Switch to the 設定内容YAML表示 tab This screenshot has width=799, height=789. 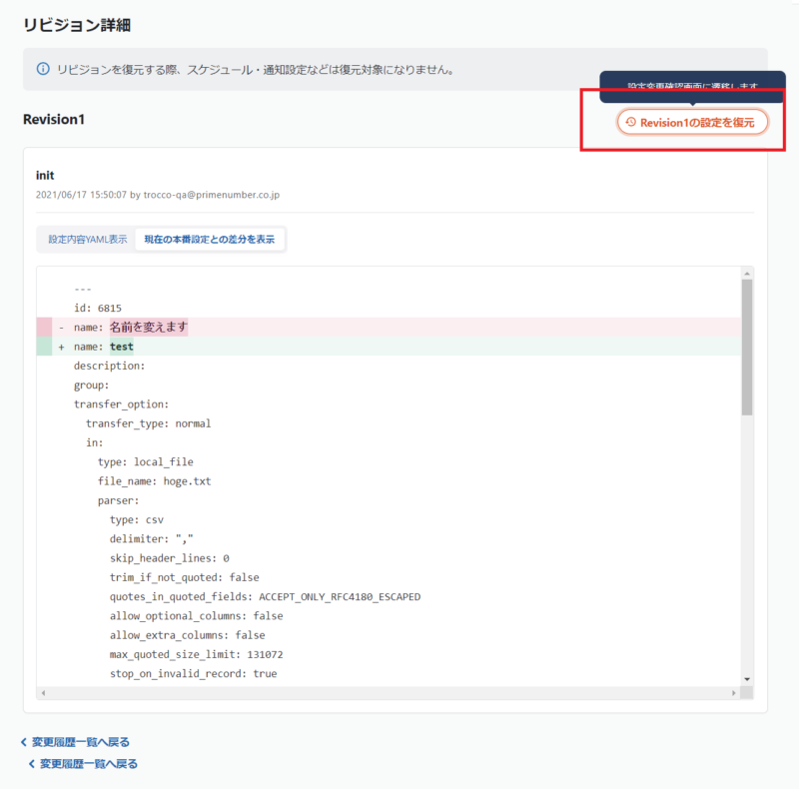click(88, 240)
